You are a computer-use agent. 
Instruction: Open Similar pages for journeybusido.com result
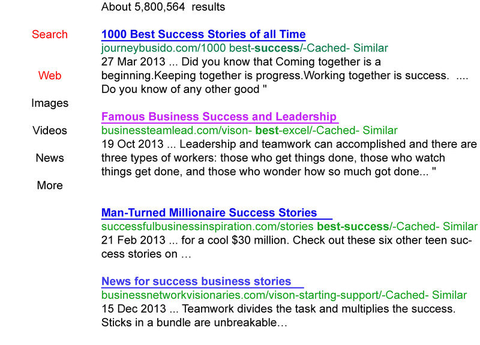pyautogui.click(x=370, y=48)
